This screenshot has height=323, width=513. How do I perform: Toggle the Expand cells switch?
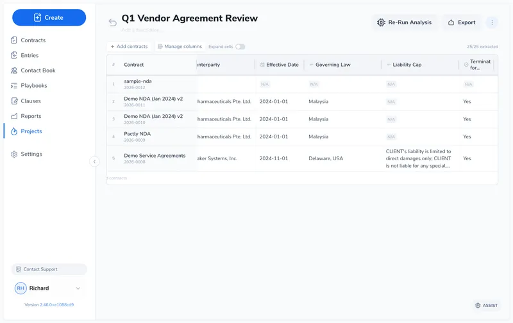pos(240,47)
